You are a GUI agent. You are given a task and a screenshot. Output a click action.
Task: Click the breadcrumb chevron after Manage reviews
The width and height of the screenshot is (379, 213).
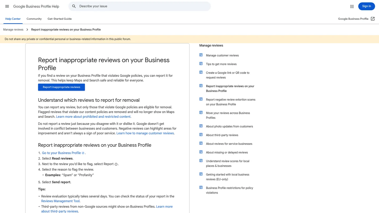point(27,30)
